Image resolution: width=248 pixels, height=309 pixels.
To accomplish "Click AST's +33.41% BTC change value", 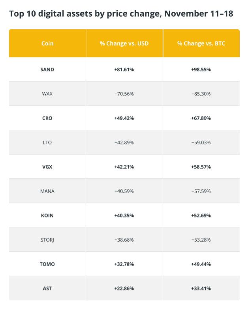I will [x=201, y=288].
